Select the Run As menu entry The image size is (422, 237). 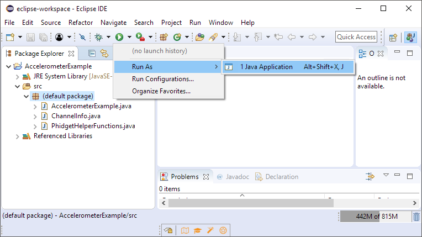click(169, 67)
